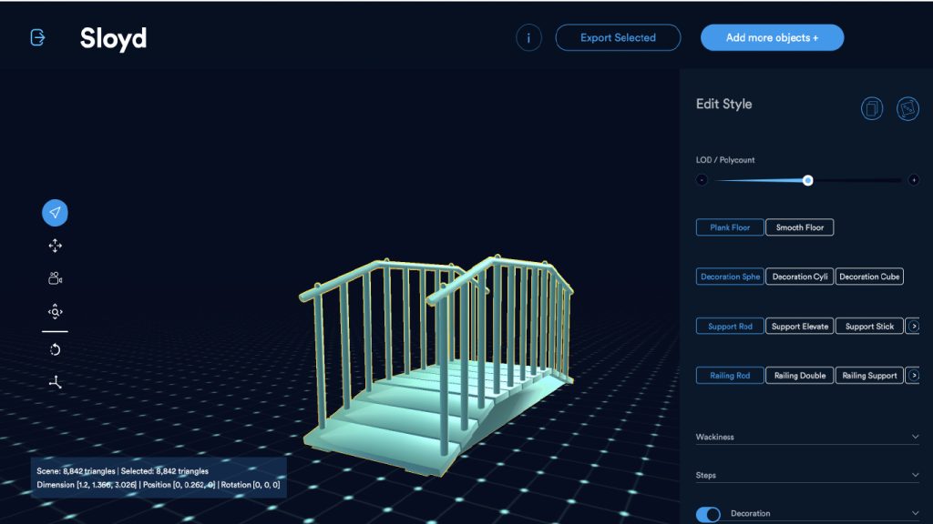Click the reset rotation circular arrow icon
This screenshot has height=524, width=933.
55,350
